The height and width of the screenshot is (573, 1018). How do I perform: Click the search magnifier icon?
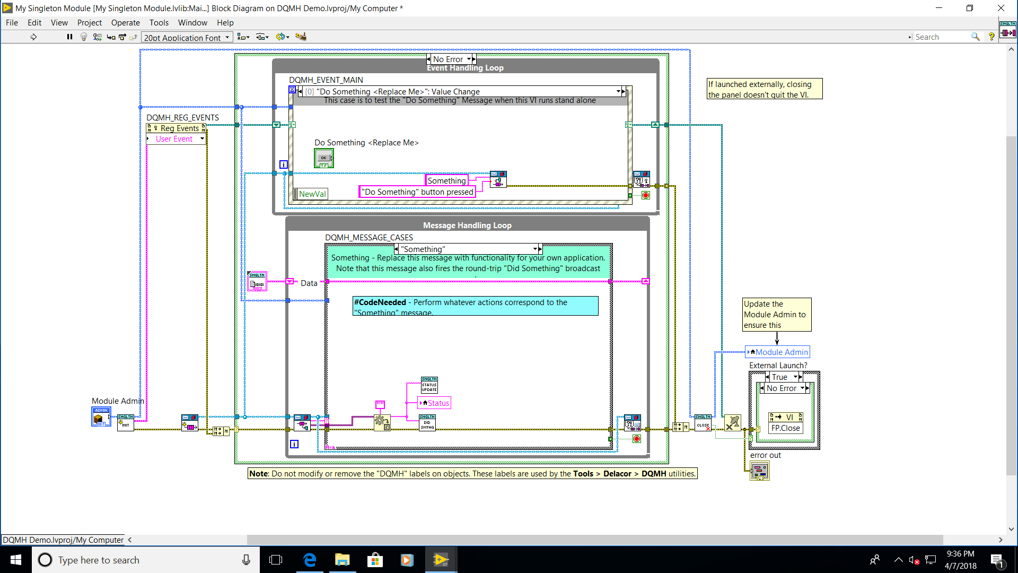pyautogui.click(x=975, y=37)
